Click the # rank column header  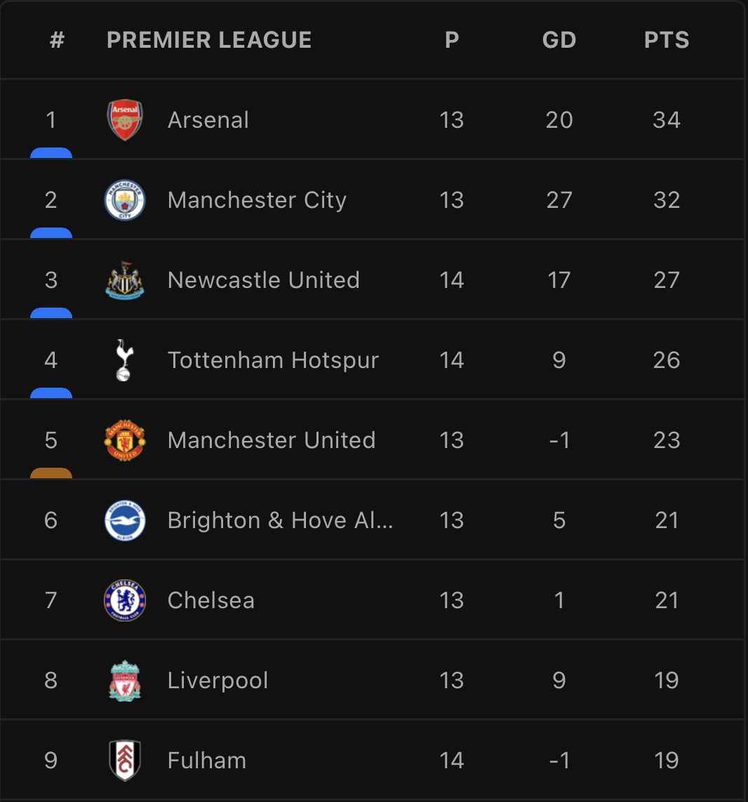[x=58, y=40]
